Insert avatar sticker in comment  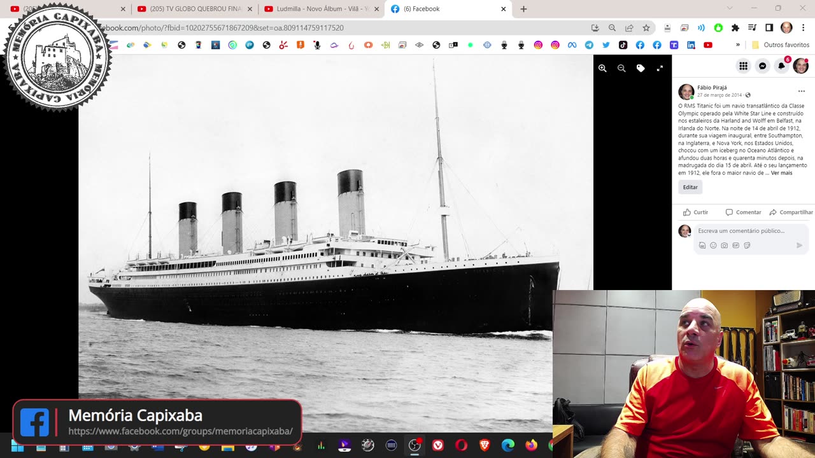[x=702, y=246]
